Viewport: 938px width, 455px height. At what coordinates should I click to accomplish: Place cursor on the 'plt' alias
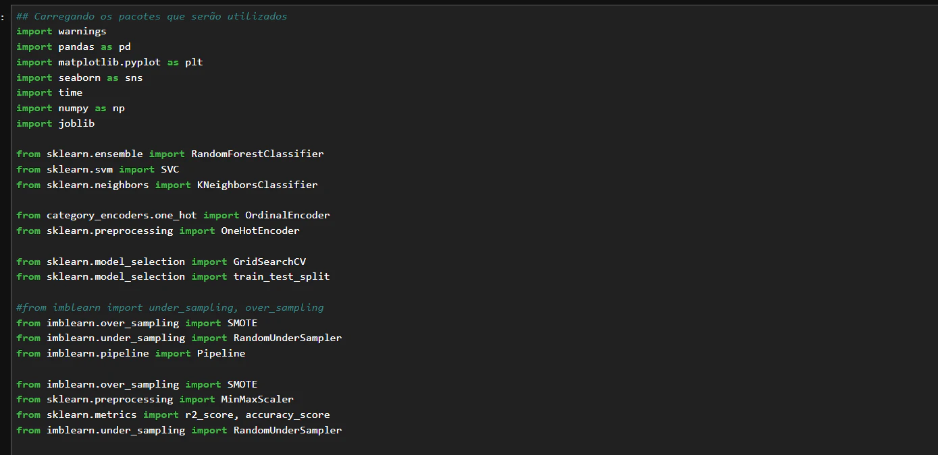(x=194, y=62)
